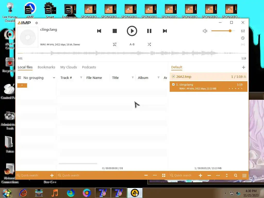264x198 pixels.
Task: Select the Default playlist tab
Action: point(177,67)
